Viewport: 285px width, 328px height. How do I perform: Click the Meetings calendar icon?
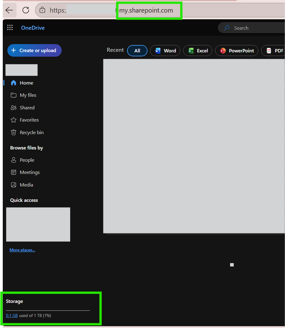pos(13,172)
